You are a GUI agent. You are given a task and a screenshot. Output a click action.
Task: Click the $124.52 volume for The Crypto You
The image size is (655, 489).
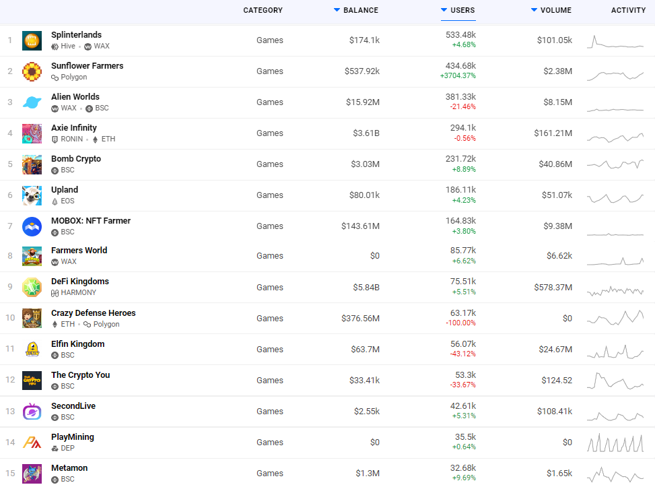point(557,381)
